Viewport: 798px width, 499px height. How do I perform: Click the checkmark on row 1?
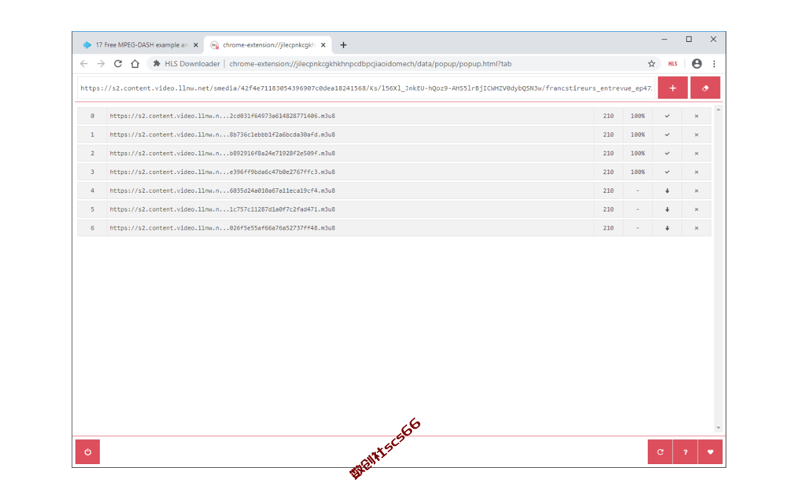667,135
